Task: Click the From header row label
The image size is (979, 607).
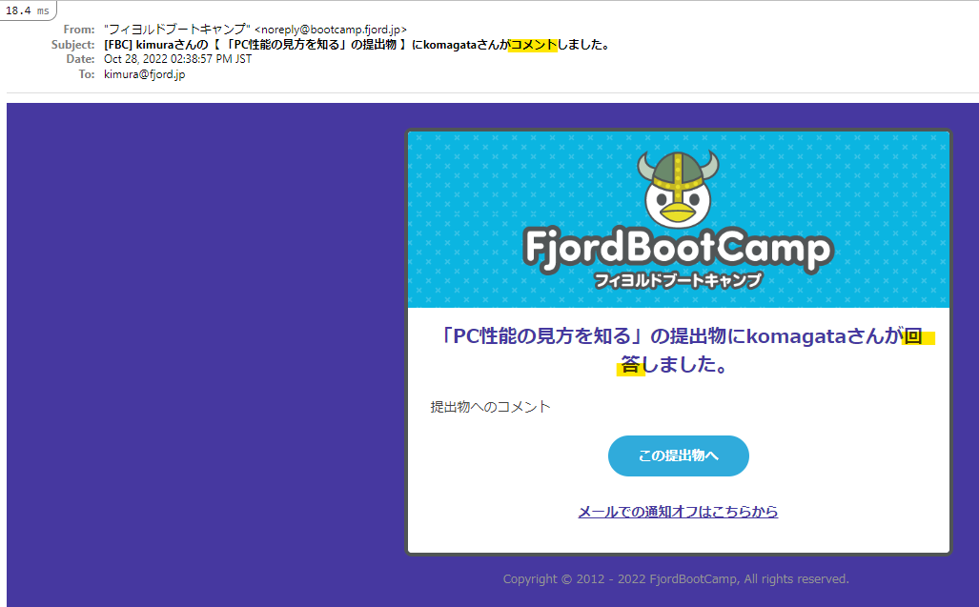Action: click(x=77, y=28)
